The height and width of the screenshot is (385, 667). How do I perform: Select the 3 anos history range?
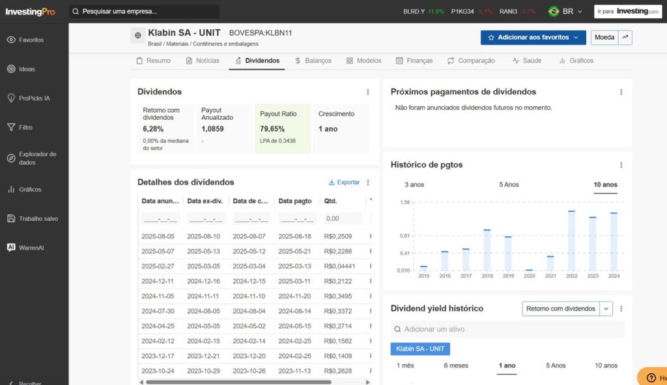tap(414, 184)
